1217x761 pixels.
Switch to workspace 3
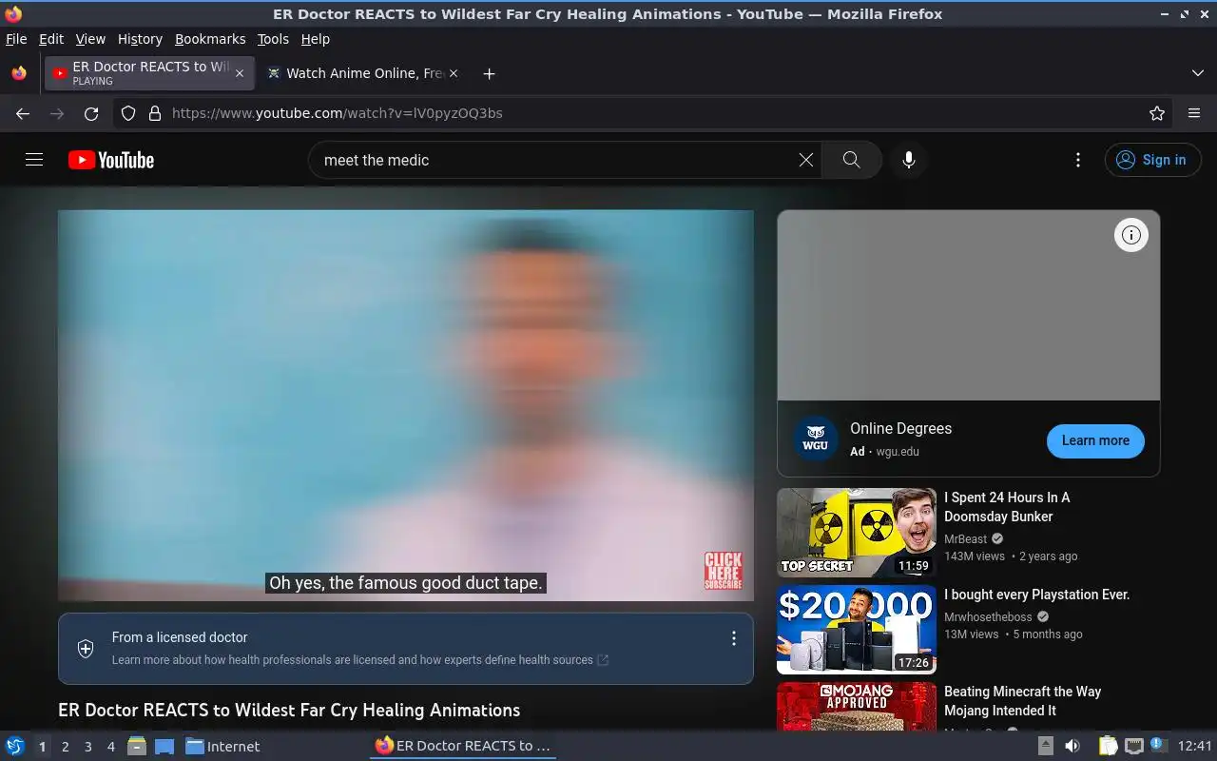(x=88, y=747)
